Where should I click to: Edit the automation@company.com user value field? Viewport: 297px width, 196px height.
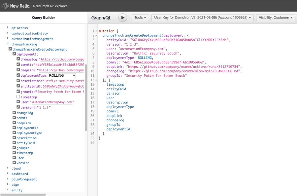52,102
